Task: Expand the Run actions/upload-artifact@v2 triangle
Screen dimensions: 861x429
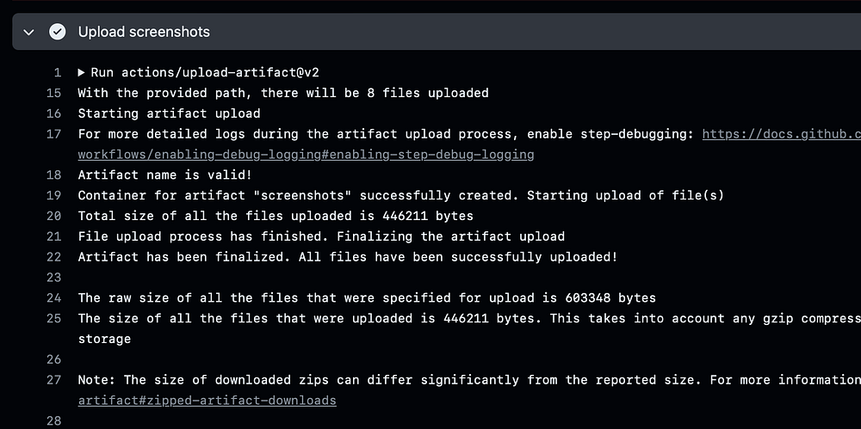Action: [x=82, y=72]
